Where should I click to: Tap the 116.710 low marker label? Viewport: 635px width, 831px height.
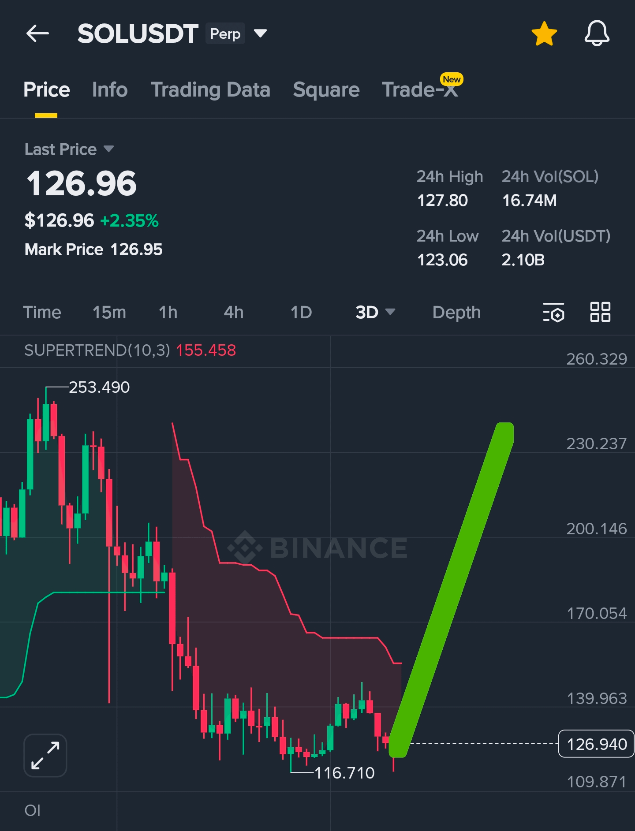[344, 773]
